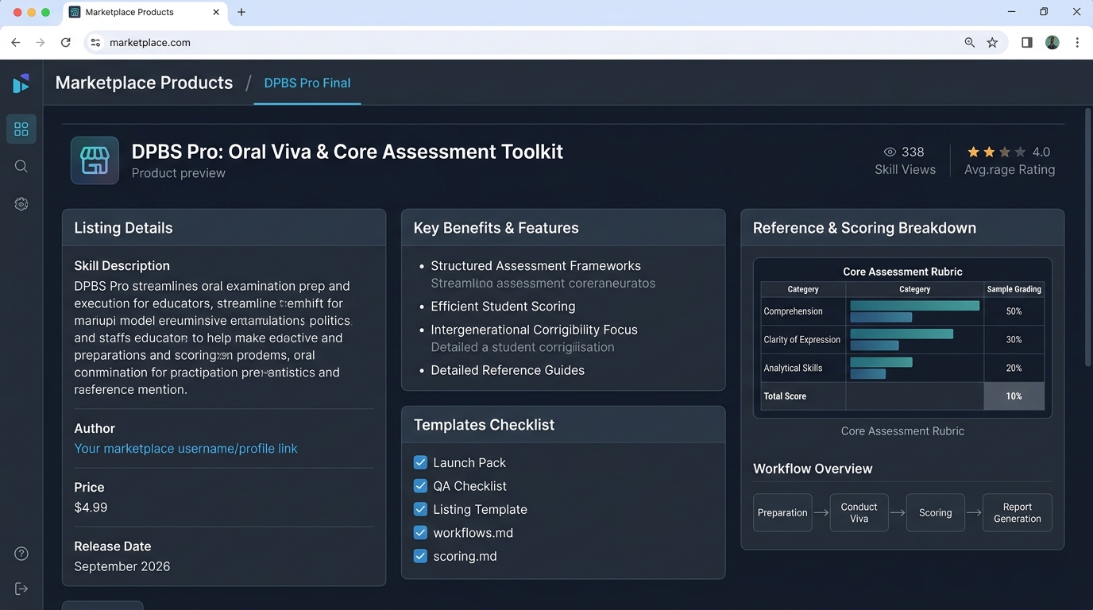This screenshot has width=1093, height=610.
Task: Click the Core Assessment Rubric chart
Action: pos(902,338)
